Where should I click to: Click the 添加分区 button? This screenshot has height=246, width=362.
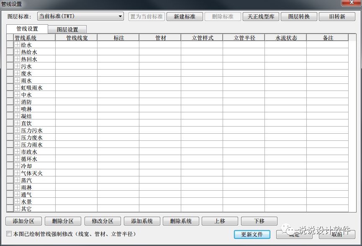pos(23,221)
